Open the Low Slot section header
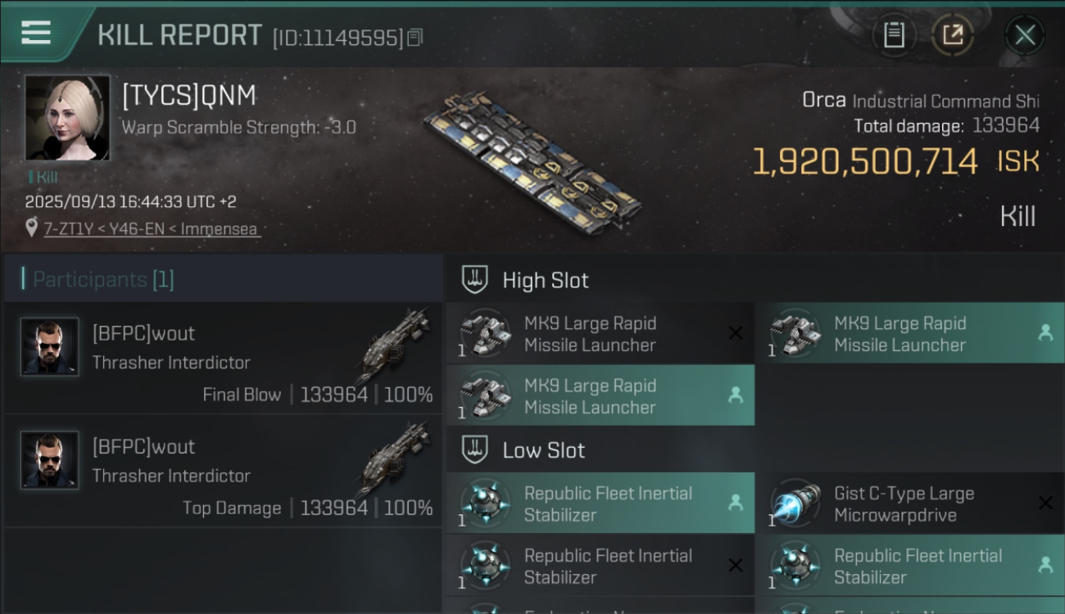 (x=544, y=450)
